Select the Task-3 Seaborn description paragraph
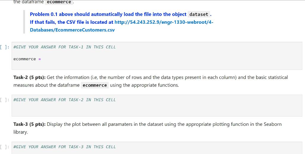305x154 pixels. click(147, 128)
